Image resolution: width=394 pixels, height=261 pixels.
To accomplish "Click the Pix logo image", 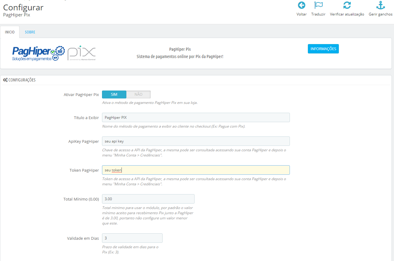I will pyautogui.click(x=82, y=53).
